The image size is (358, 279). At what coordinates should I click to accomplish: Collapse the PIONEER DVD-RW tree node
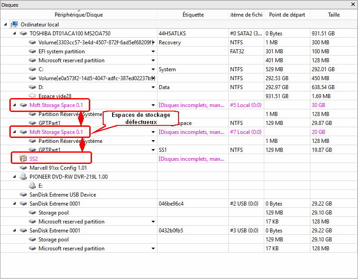click(x=15, y=176)
